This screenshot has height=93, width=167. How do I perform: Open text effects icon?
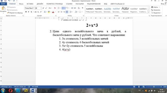(45, 12)
